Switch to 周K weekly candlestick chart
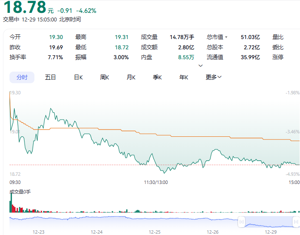The height and width of the screenshot is (235, 300). point(105,77)
